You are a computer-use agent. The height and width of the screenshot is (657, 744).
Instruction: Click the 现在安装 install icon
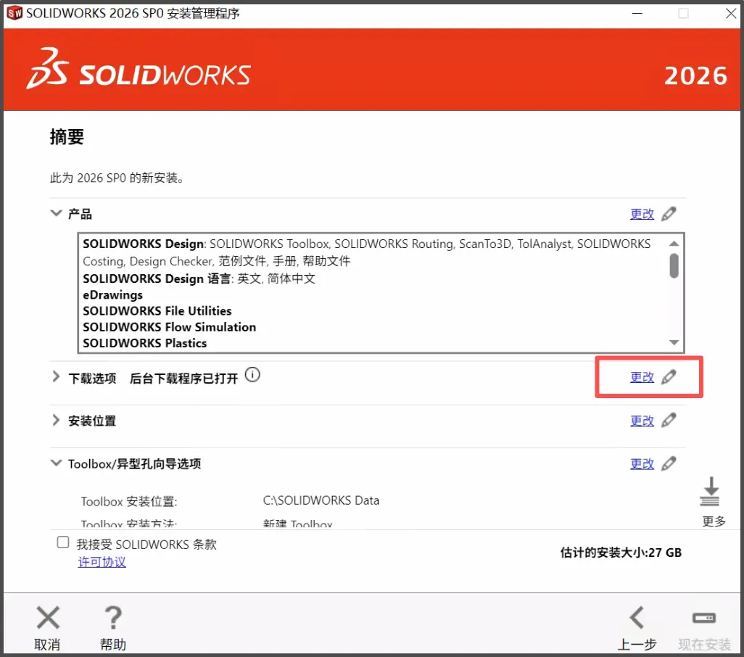pos(704,618)
